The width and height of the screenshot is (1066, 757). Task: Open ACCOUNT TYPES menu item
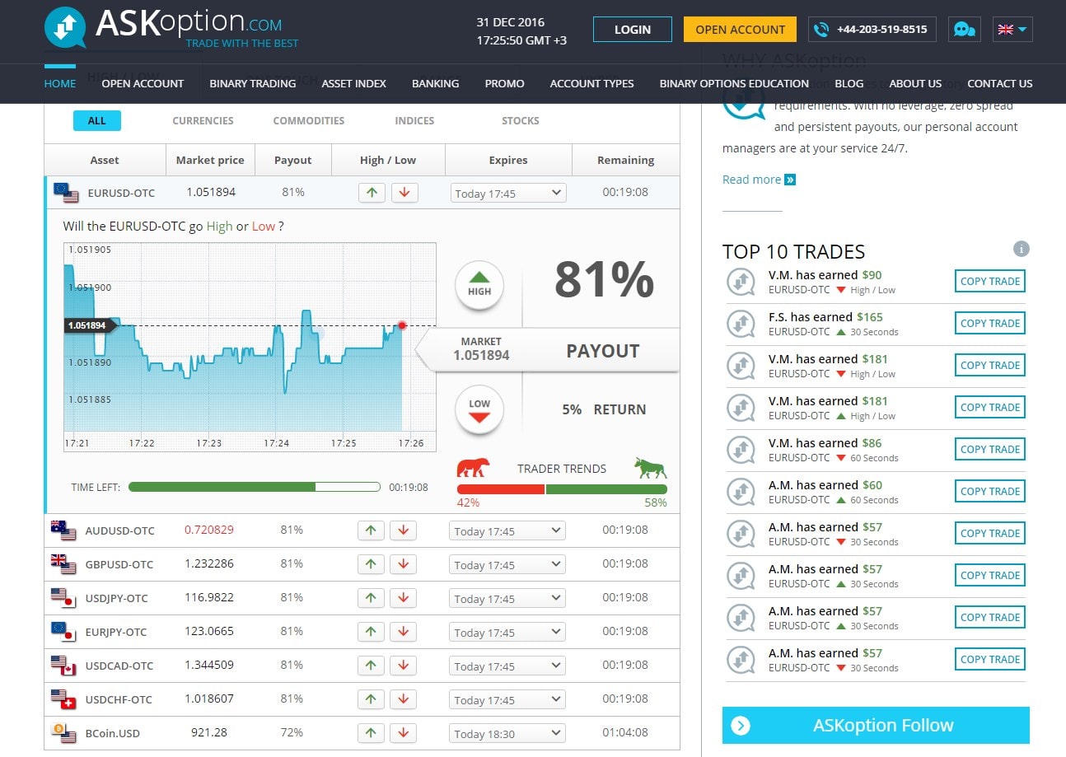592,83
